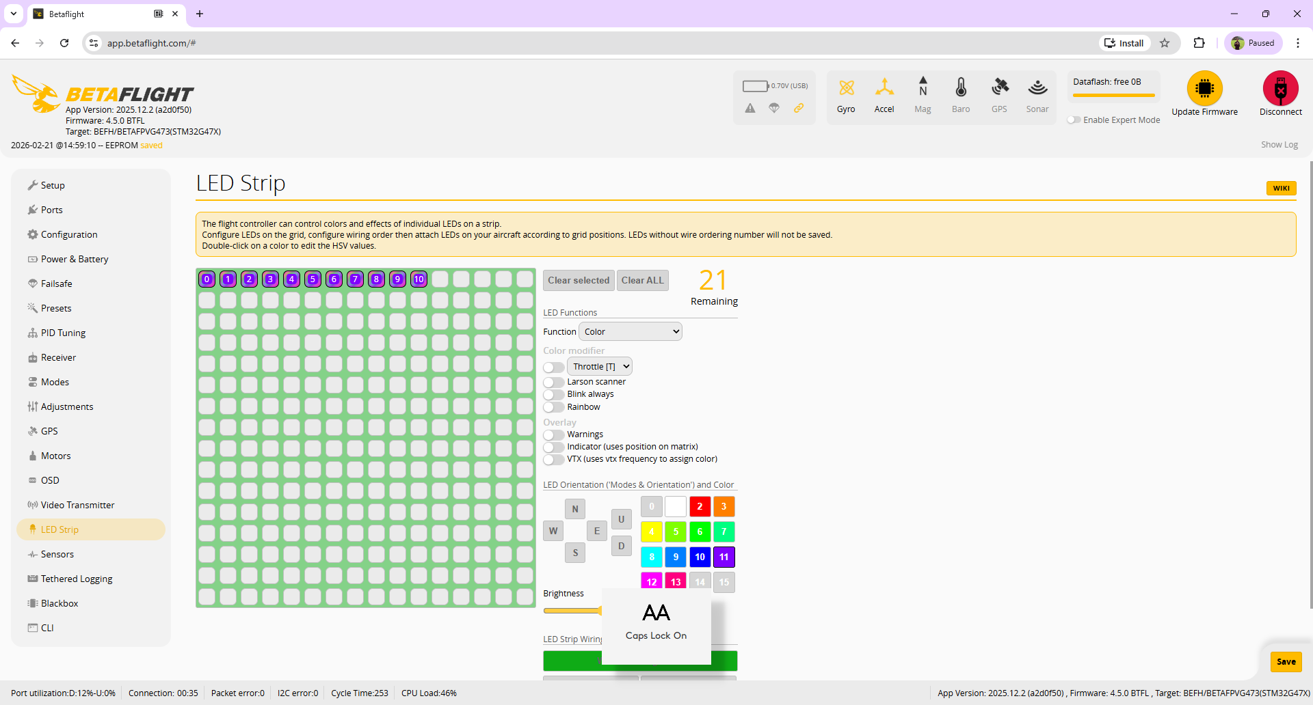Open the Function dropdown set to Color
1313x705 pixels.
point(630,332)
